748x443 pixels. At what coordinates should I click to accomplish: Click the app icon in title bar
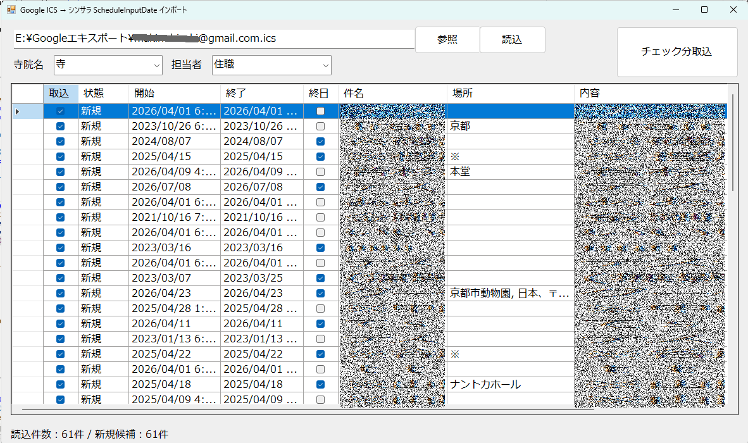[x=11, y=10]
